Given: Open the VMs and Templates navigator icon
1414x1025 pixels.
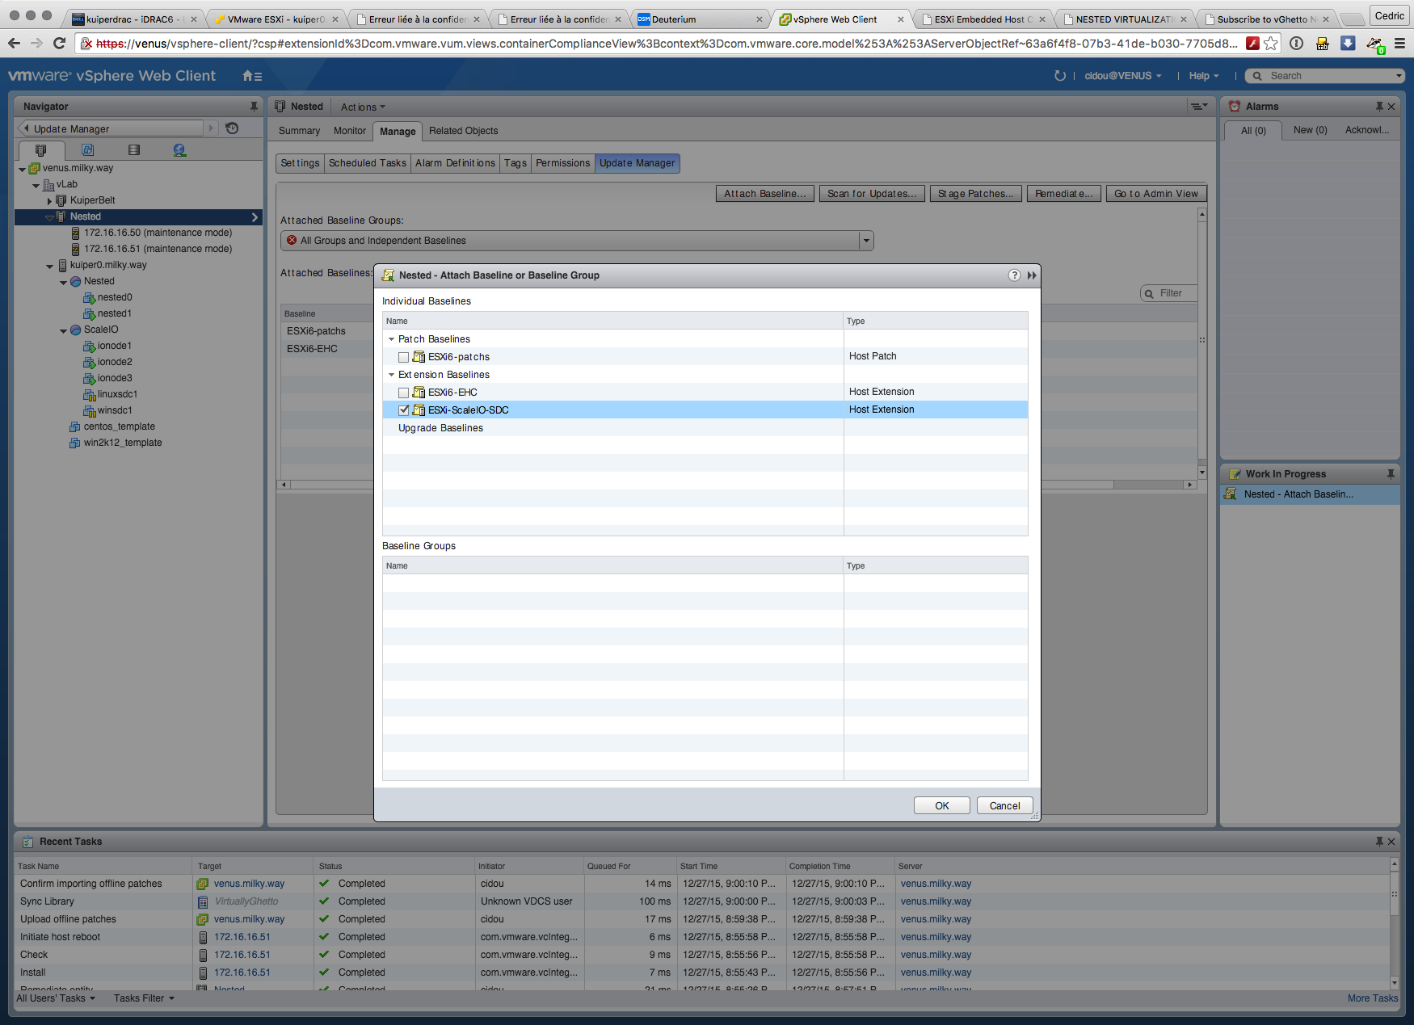Looking at the screenshot, I should point(87,150).
